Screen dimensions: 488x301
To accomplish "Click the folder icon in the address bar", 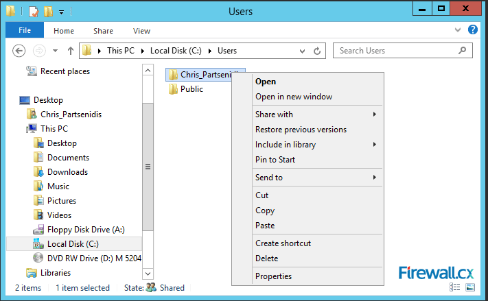I will coord(87,50).
